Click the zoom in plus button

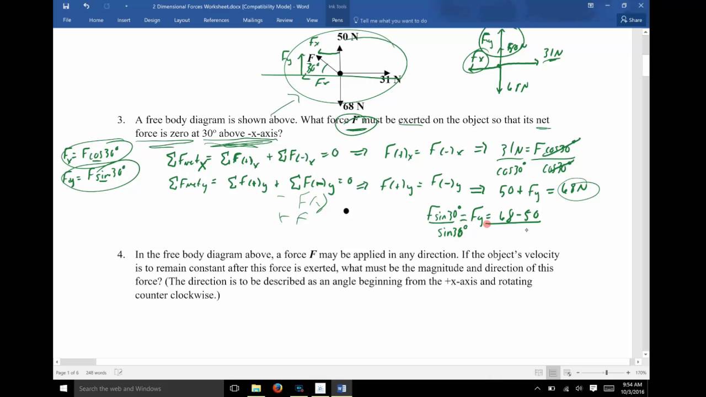628,373
